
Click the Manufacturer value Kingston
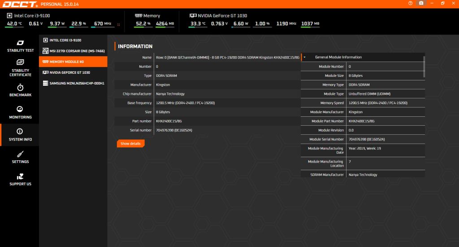163,85
